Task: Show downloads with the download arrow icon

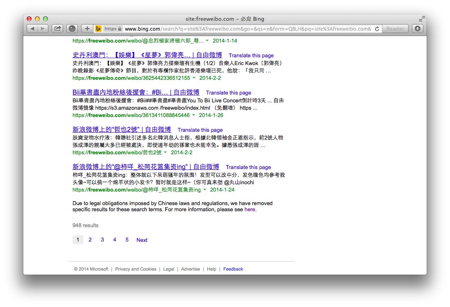Action: pyautogui.click(x=418, y=29)
